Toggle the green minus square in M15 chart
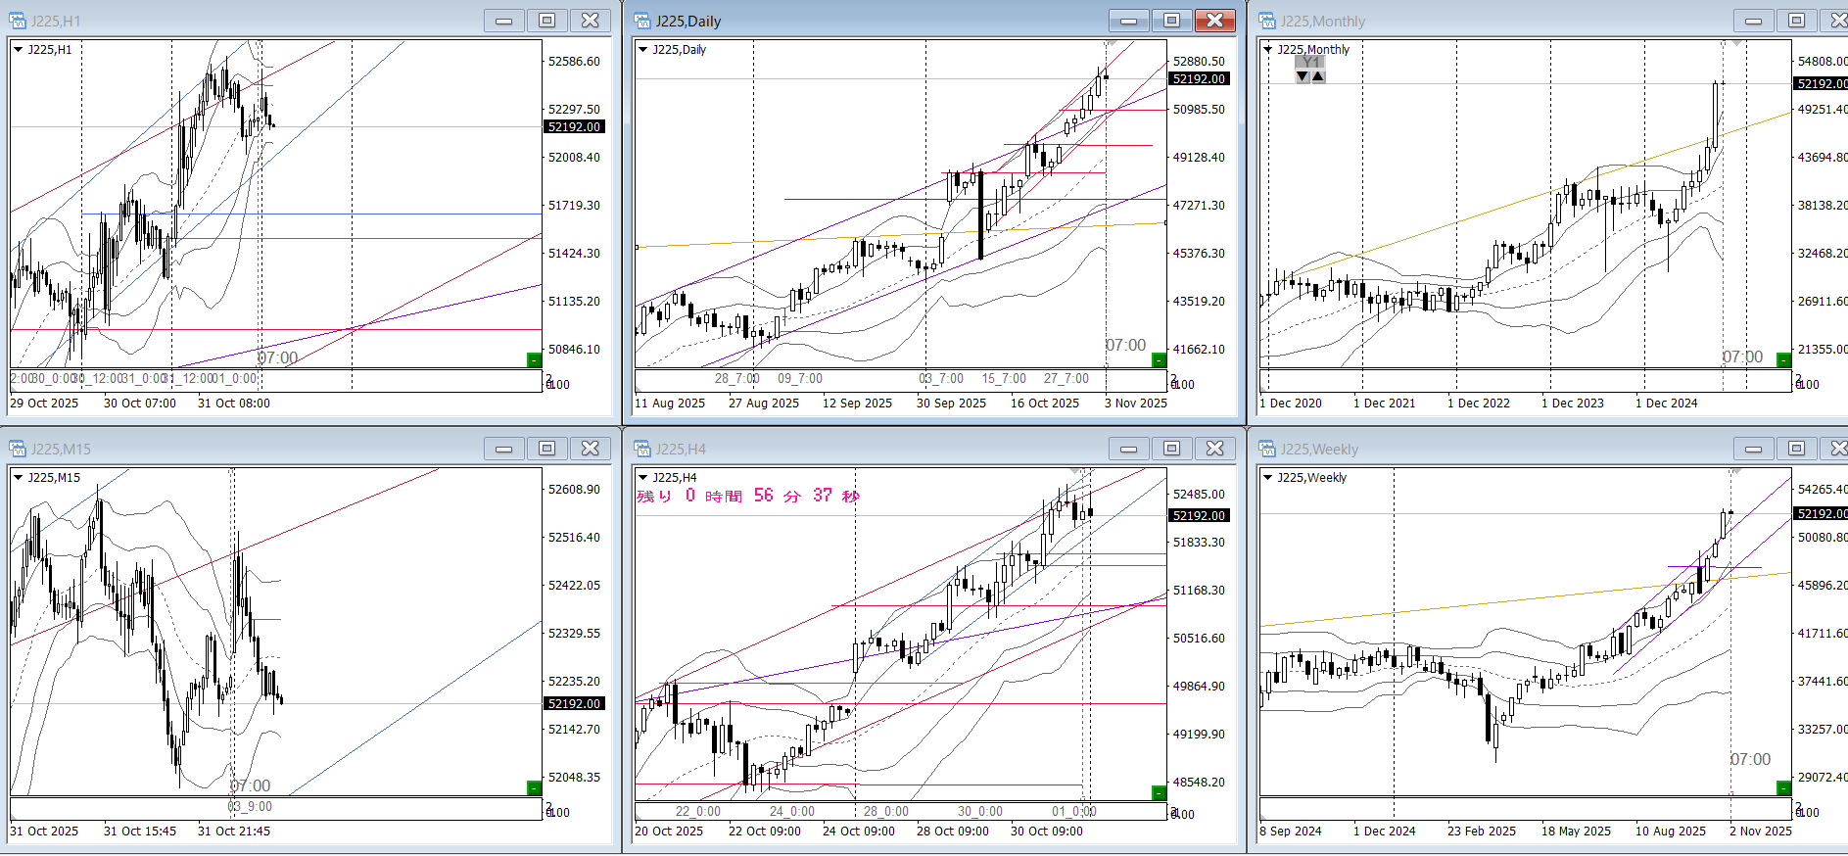Viewport: 1848px width, 856px height. (x=534, y=788)
